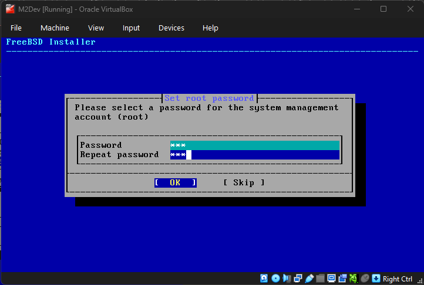
Task: Focus the Password input field
Action: tap(254, 145)
